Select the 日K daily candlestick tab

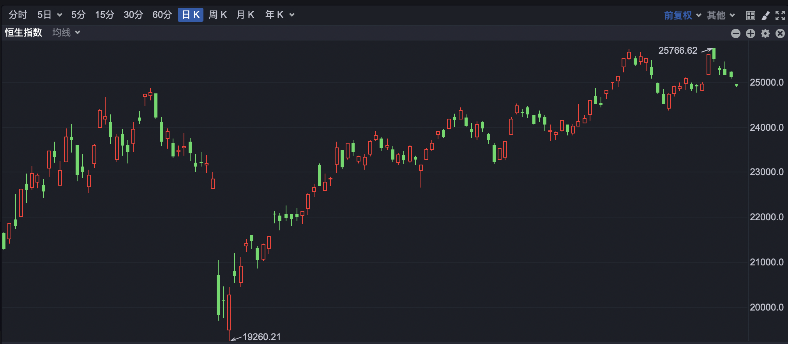pos(191,15)
